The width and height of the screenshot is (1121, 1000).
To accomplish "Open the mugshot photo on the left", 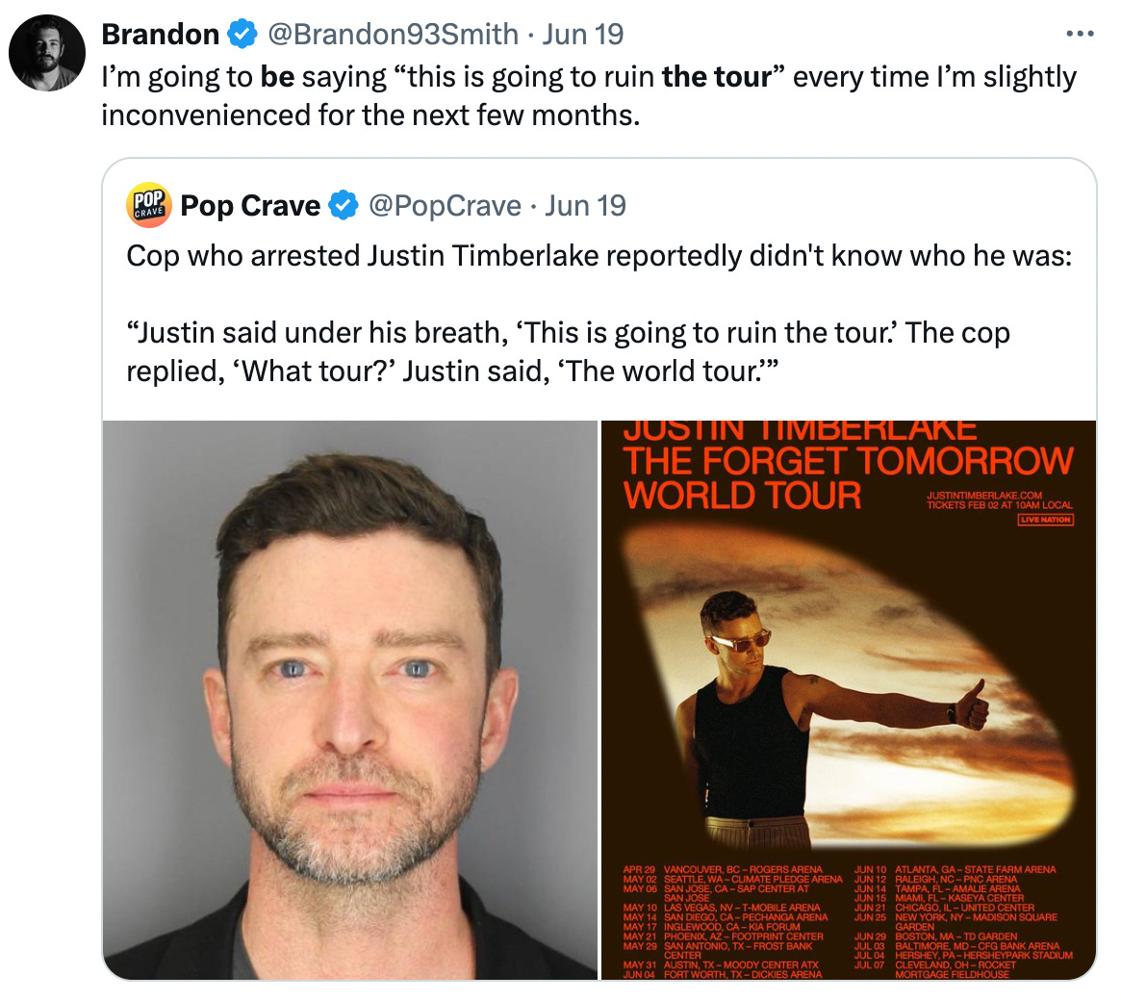I will 350,700.
